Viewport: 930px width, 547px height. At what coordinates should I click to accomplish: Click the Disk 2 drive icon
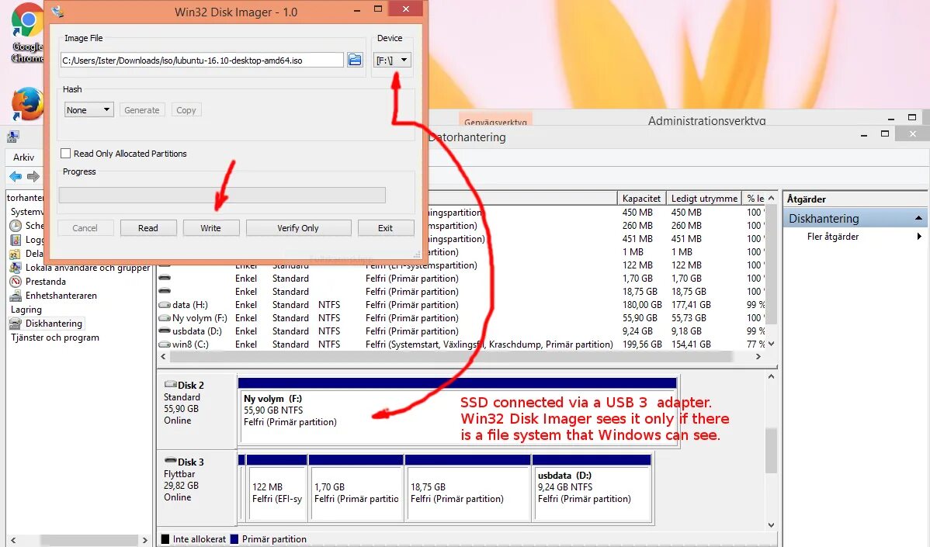(171, 384)
